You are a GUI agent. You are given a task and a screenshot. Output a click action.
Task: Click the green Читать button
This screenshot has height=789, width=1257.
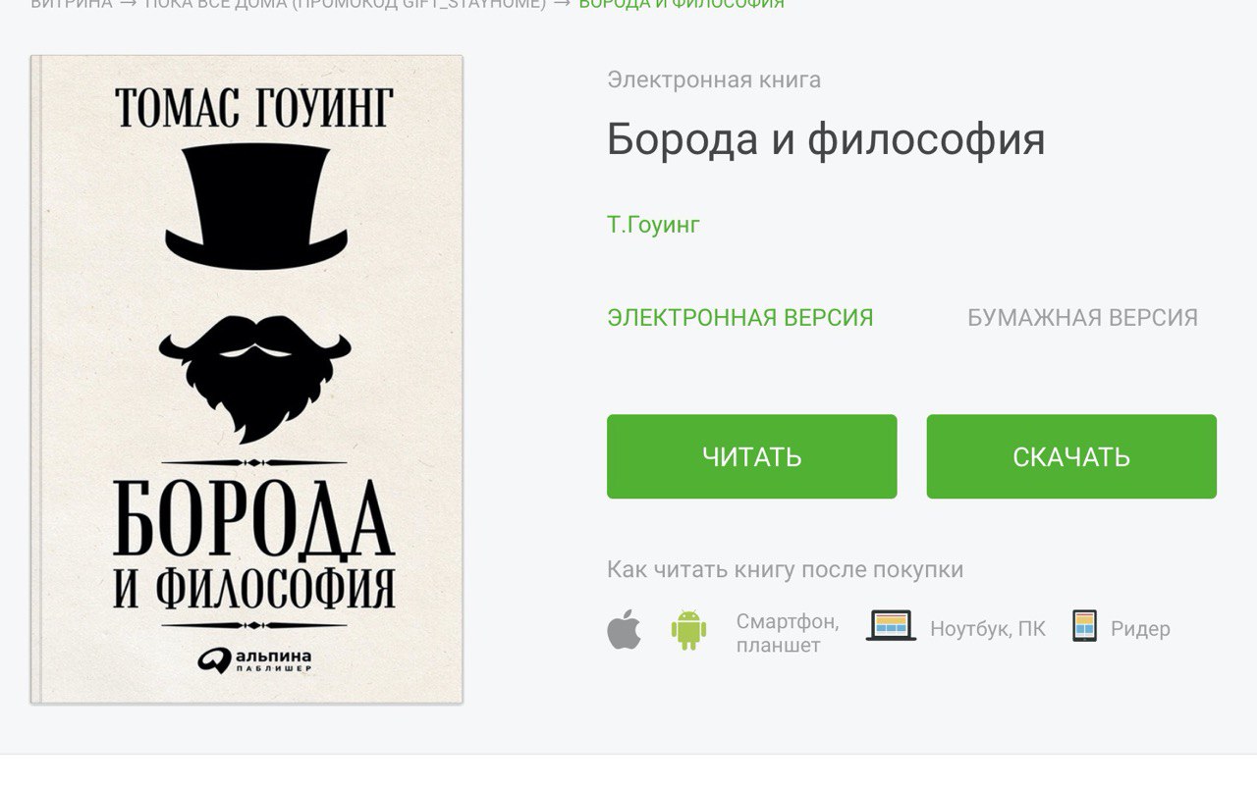(752, 456)
